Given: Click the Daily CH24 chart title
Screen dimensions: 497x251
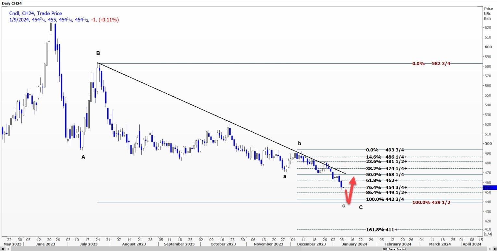Looking at the screenshot, I should 12,3.
